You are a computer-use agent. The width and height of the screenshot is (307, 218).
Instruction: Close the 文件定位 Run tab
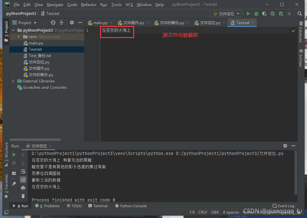tap(50, 146)
